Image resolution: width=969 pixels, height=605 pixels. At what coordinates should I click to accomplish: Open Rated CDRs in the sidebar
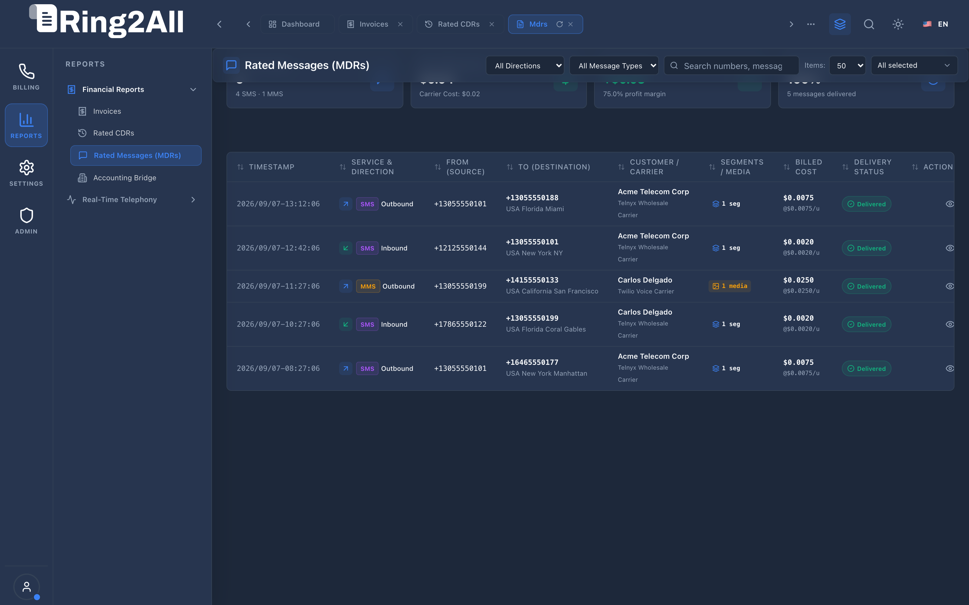(136, 133)
